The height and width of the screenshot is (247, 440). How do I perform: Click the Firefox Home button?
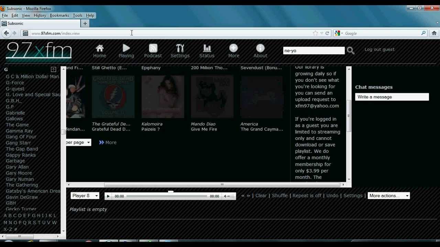434,33
